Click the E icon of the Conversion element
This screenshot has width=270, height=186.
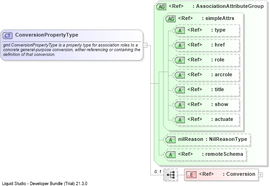tap(191, 175)
